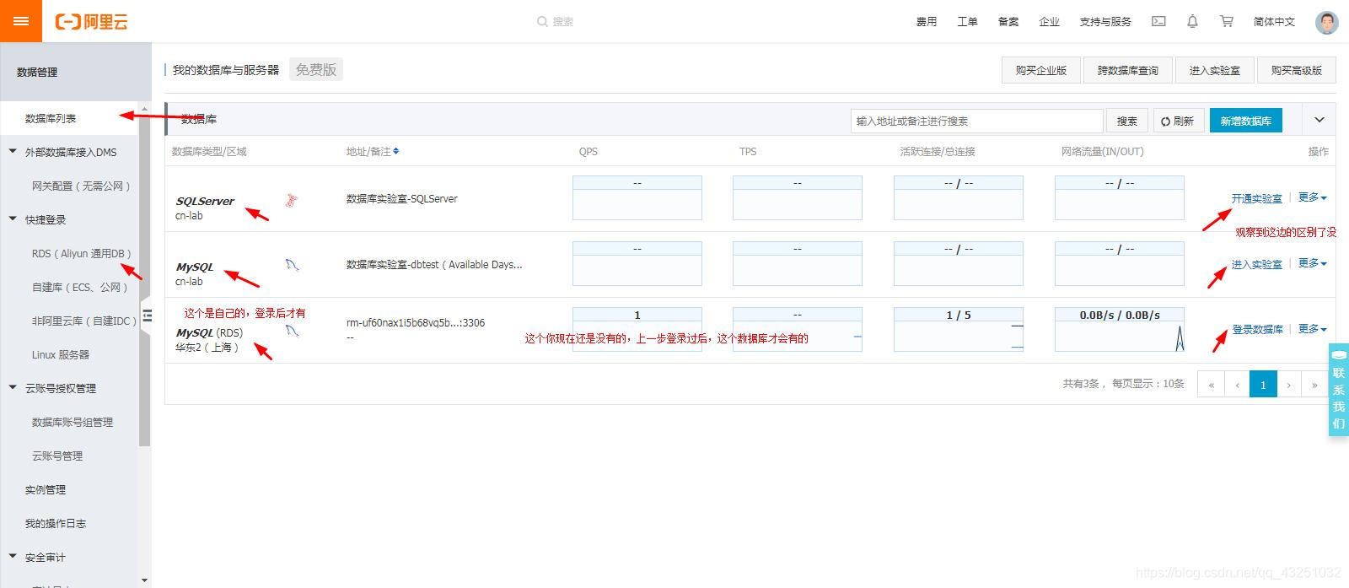Collapse the 安全审计 section

(13, 557)
